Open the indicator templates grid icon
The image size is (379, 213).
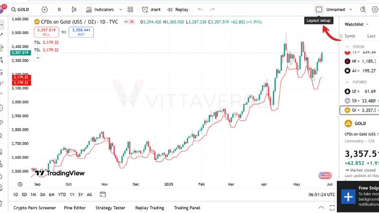130,9
